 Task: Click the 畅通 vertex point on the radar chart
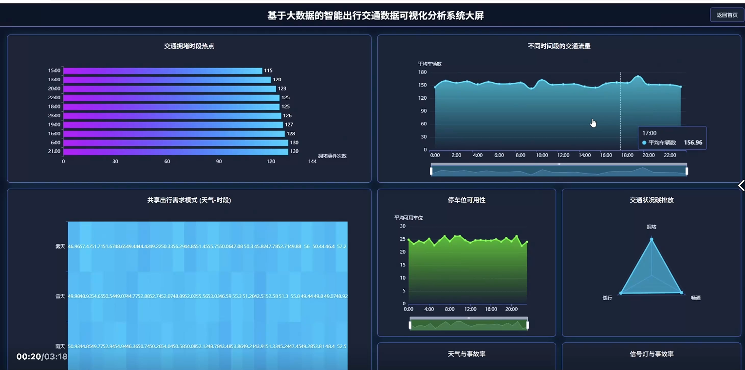tap(682, 293)
